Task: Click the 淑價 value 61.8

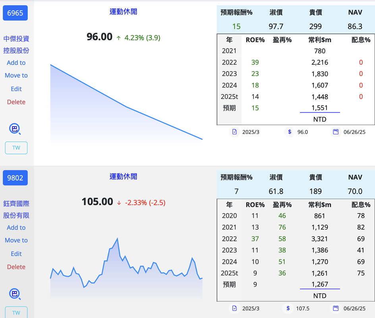Action: coord(276,191)
